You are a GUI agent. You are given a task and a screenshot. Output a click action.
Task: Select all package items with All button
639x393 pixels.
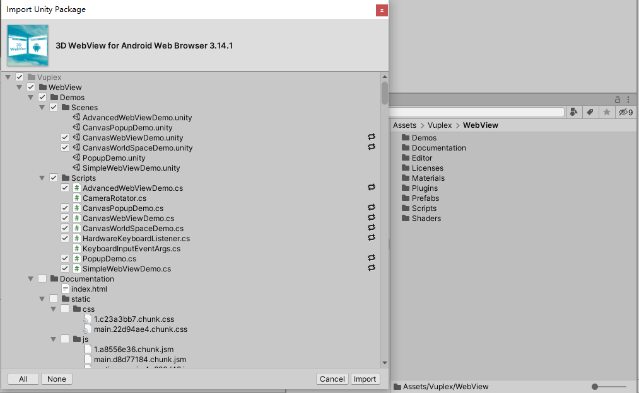pos(23,379)
